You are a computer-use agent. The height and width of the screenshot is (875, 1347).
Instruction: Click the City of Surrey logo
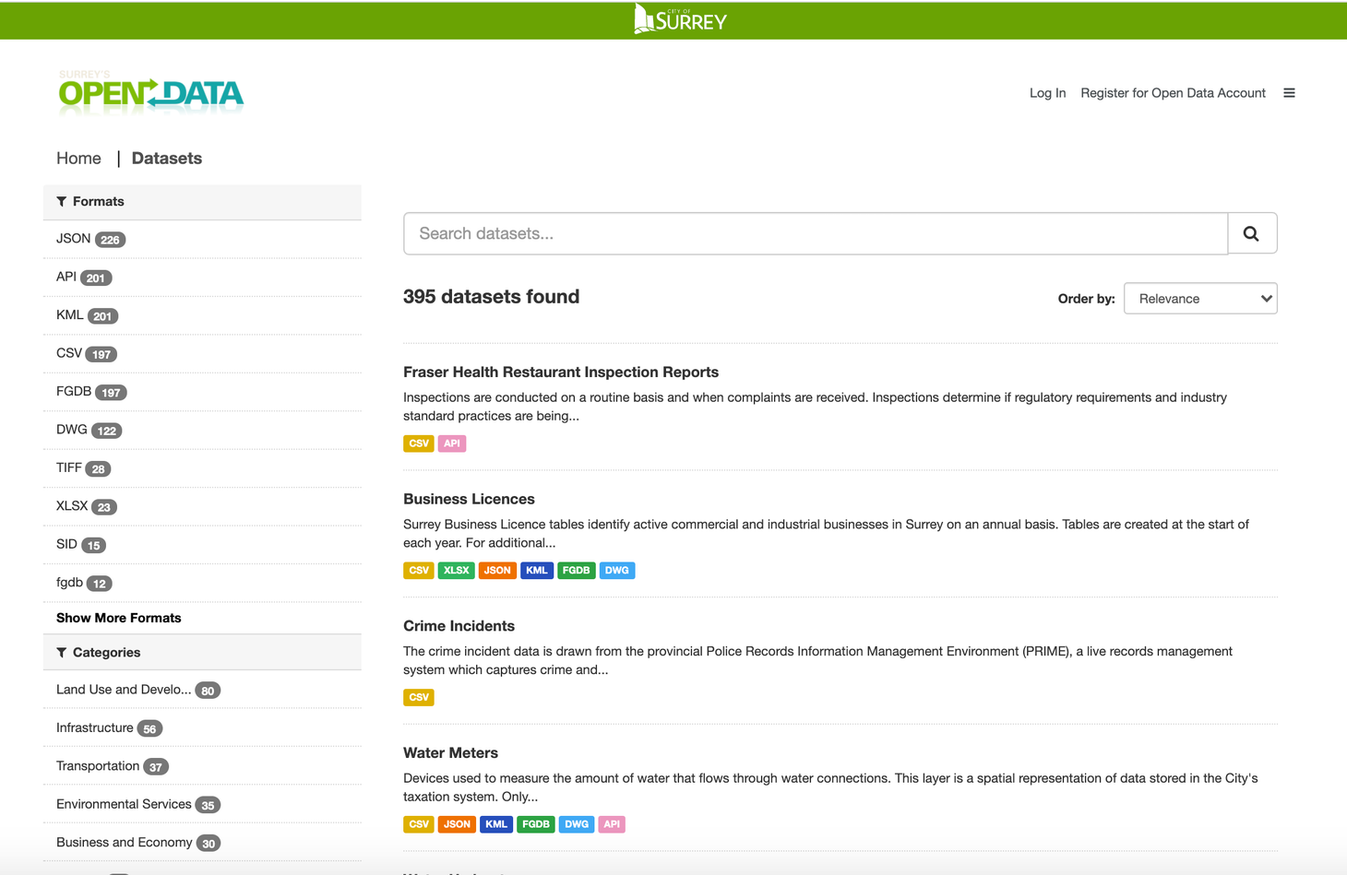coord(681,19)
